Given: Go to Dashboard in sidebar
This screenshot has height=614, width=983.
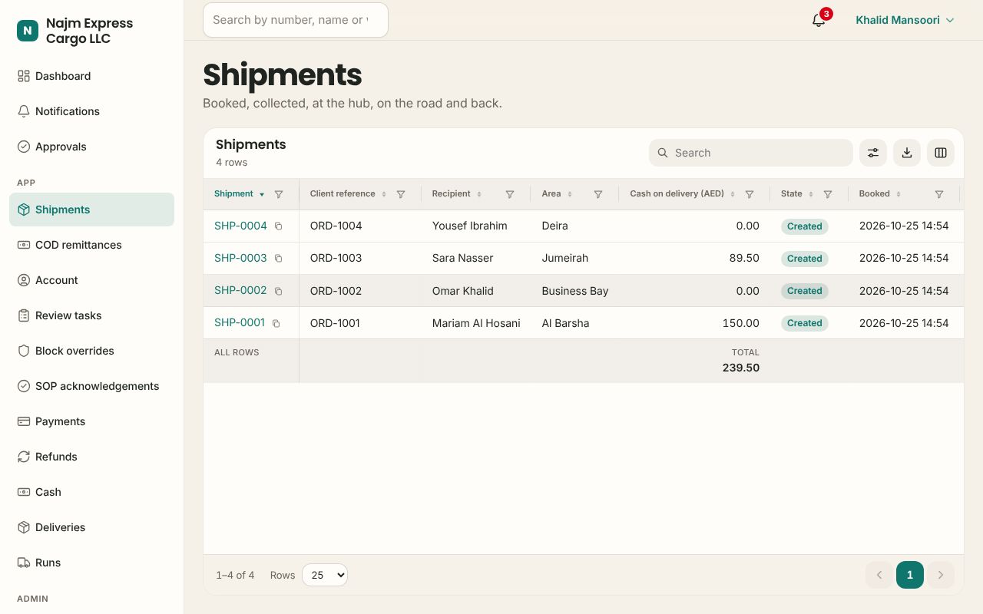Looking at the screenshot, I should click(x=91, y=76).
